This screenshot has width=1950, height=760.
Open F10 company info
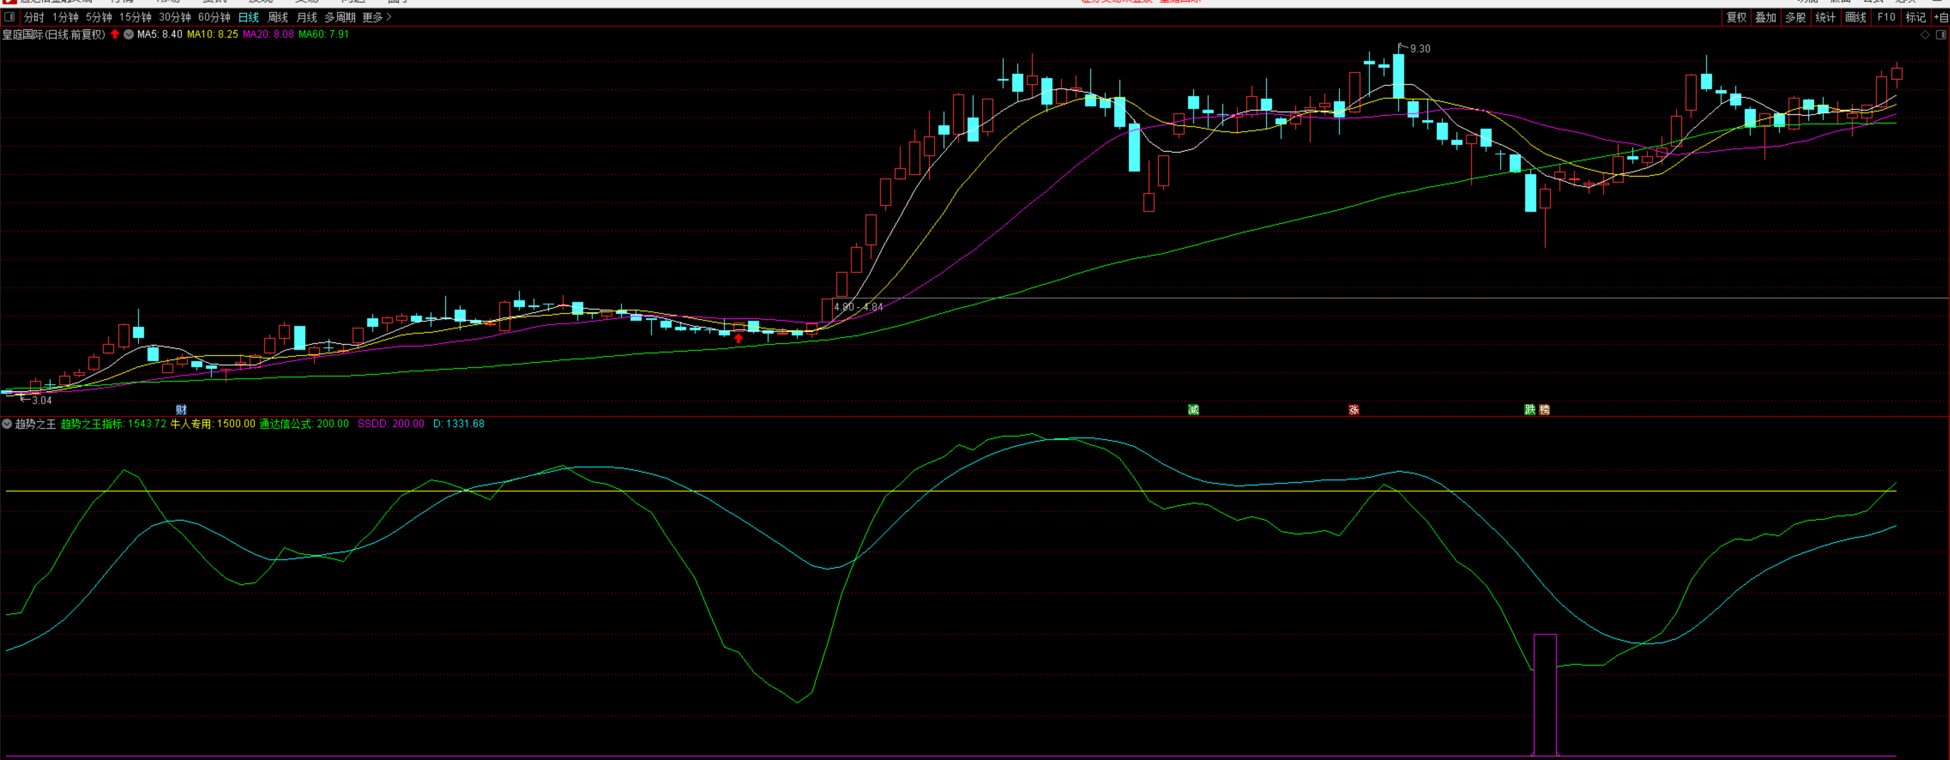pos(1885,17)
